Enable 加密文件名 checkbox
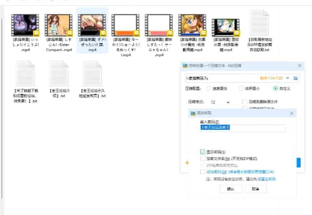Viewport: 312px width, 215px height. coord(202,158)
